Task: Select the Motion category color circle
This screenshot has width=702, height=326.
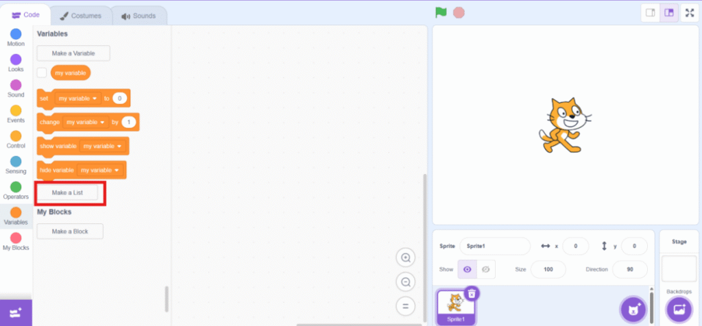Action: coord(16,34)
